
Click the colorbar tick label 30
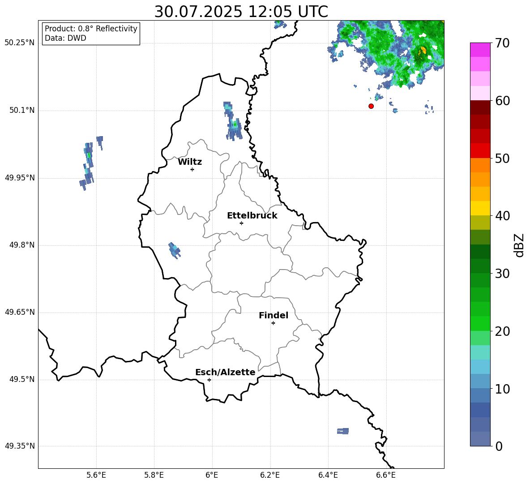502,274
